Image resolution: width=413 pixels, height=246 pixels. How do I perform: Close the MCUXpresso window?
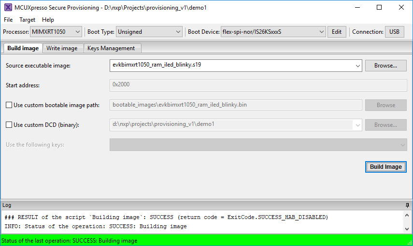pos(401,7)
